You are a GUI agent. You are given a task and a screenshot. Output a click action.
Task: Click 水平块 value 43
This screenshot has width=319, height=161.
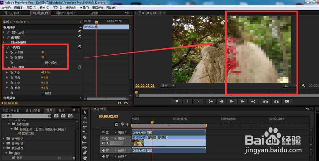tap(43, 52)
